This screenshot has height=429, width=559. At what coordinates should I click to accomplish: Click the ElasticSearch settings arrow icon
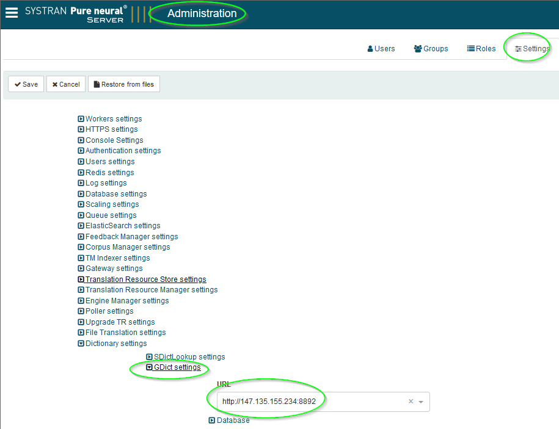pyautogui.click(x=81, y=226)
